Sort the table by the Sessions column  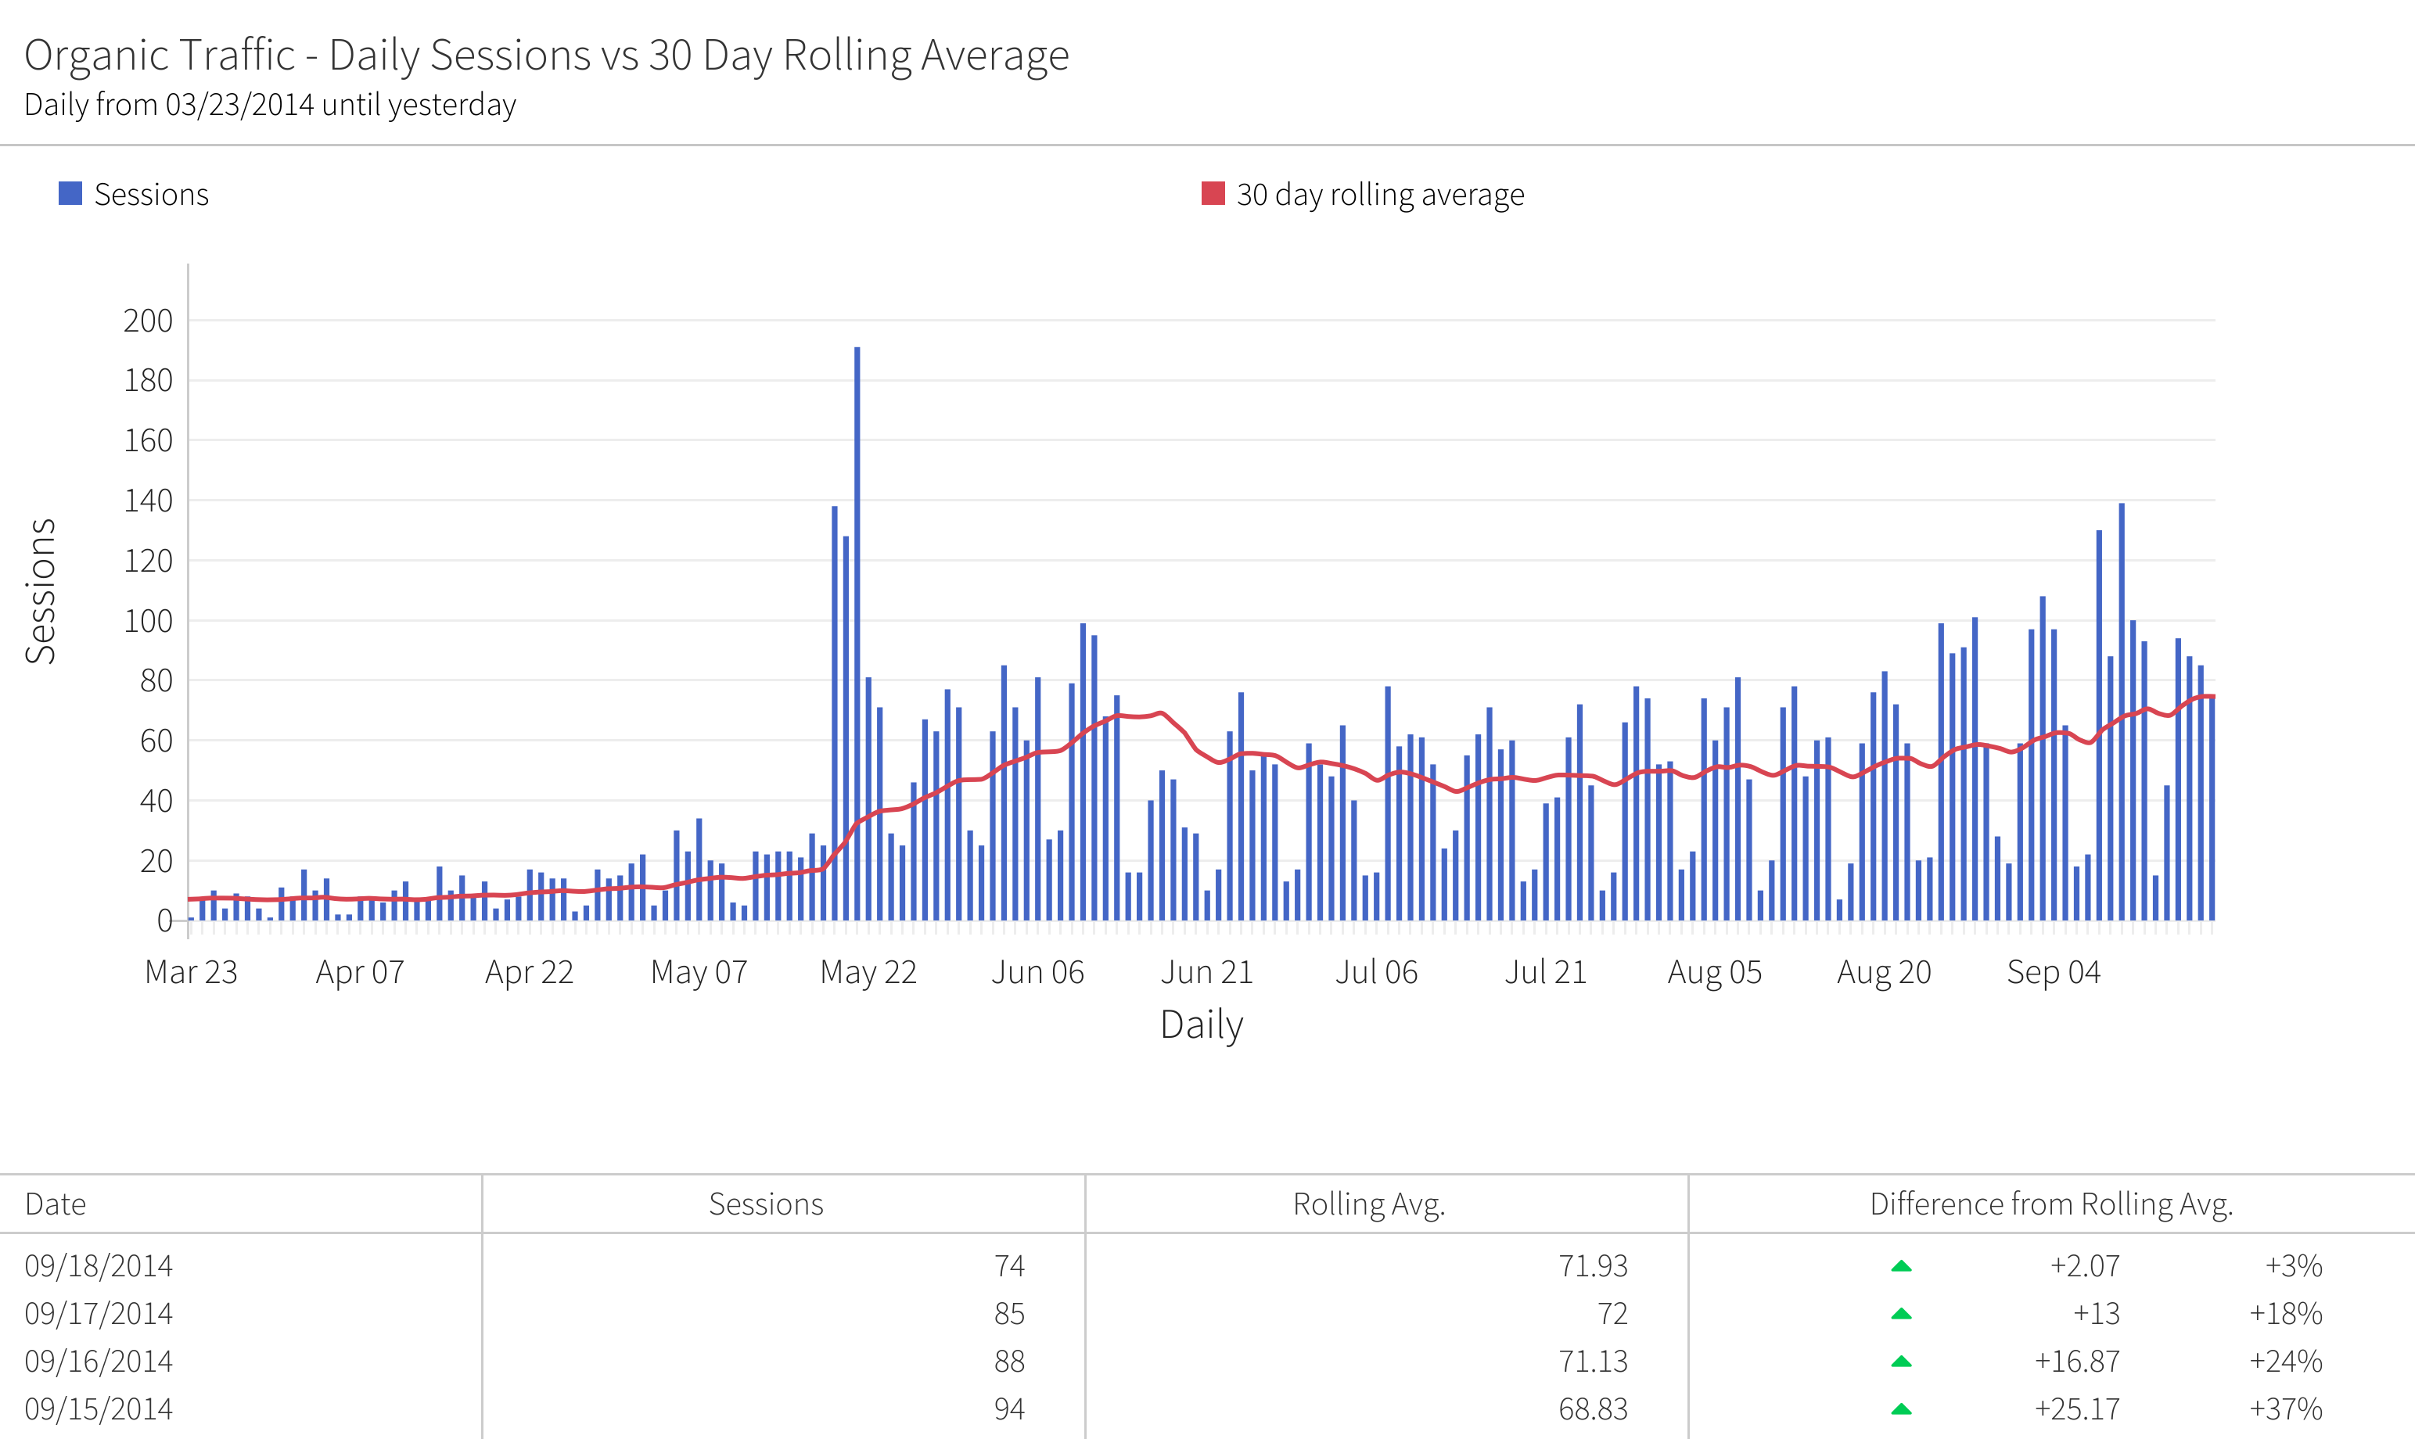[x=765, y=1204]
